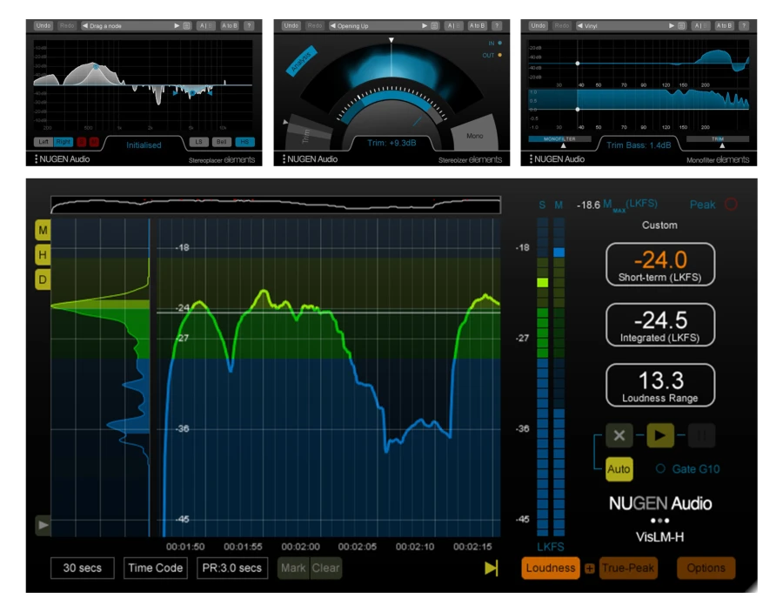Switch to the True-Peak view tab
The height and width of the screenshot is (612, 783).
627,568
